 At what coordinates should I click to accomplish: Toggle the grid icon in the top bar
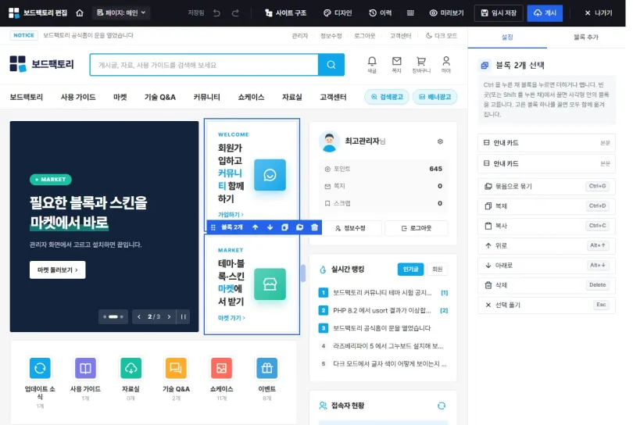tap(410, 13)
